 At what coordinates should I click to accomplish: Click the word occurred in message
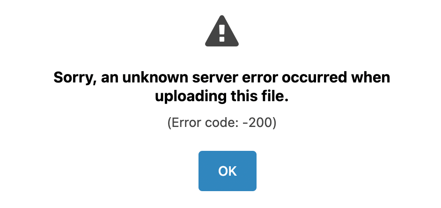(x=315, y=77)
